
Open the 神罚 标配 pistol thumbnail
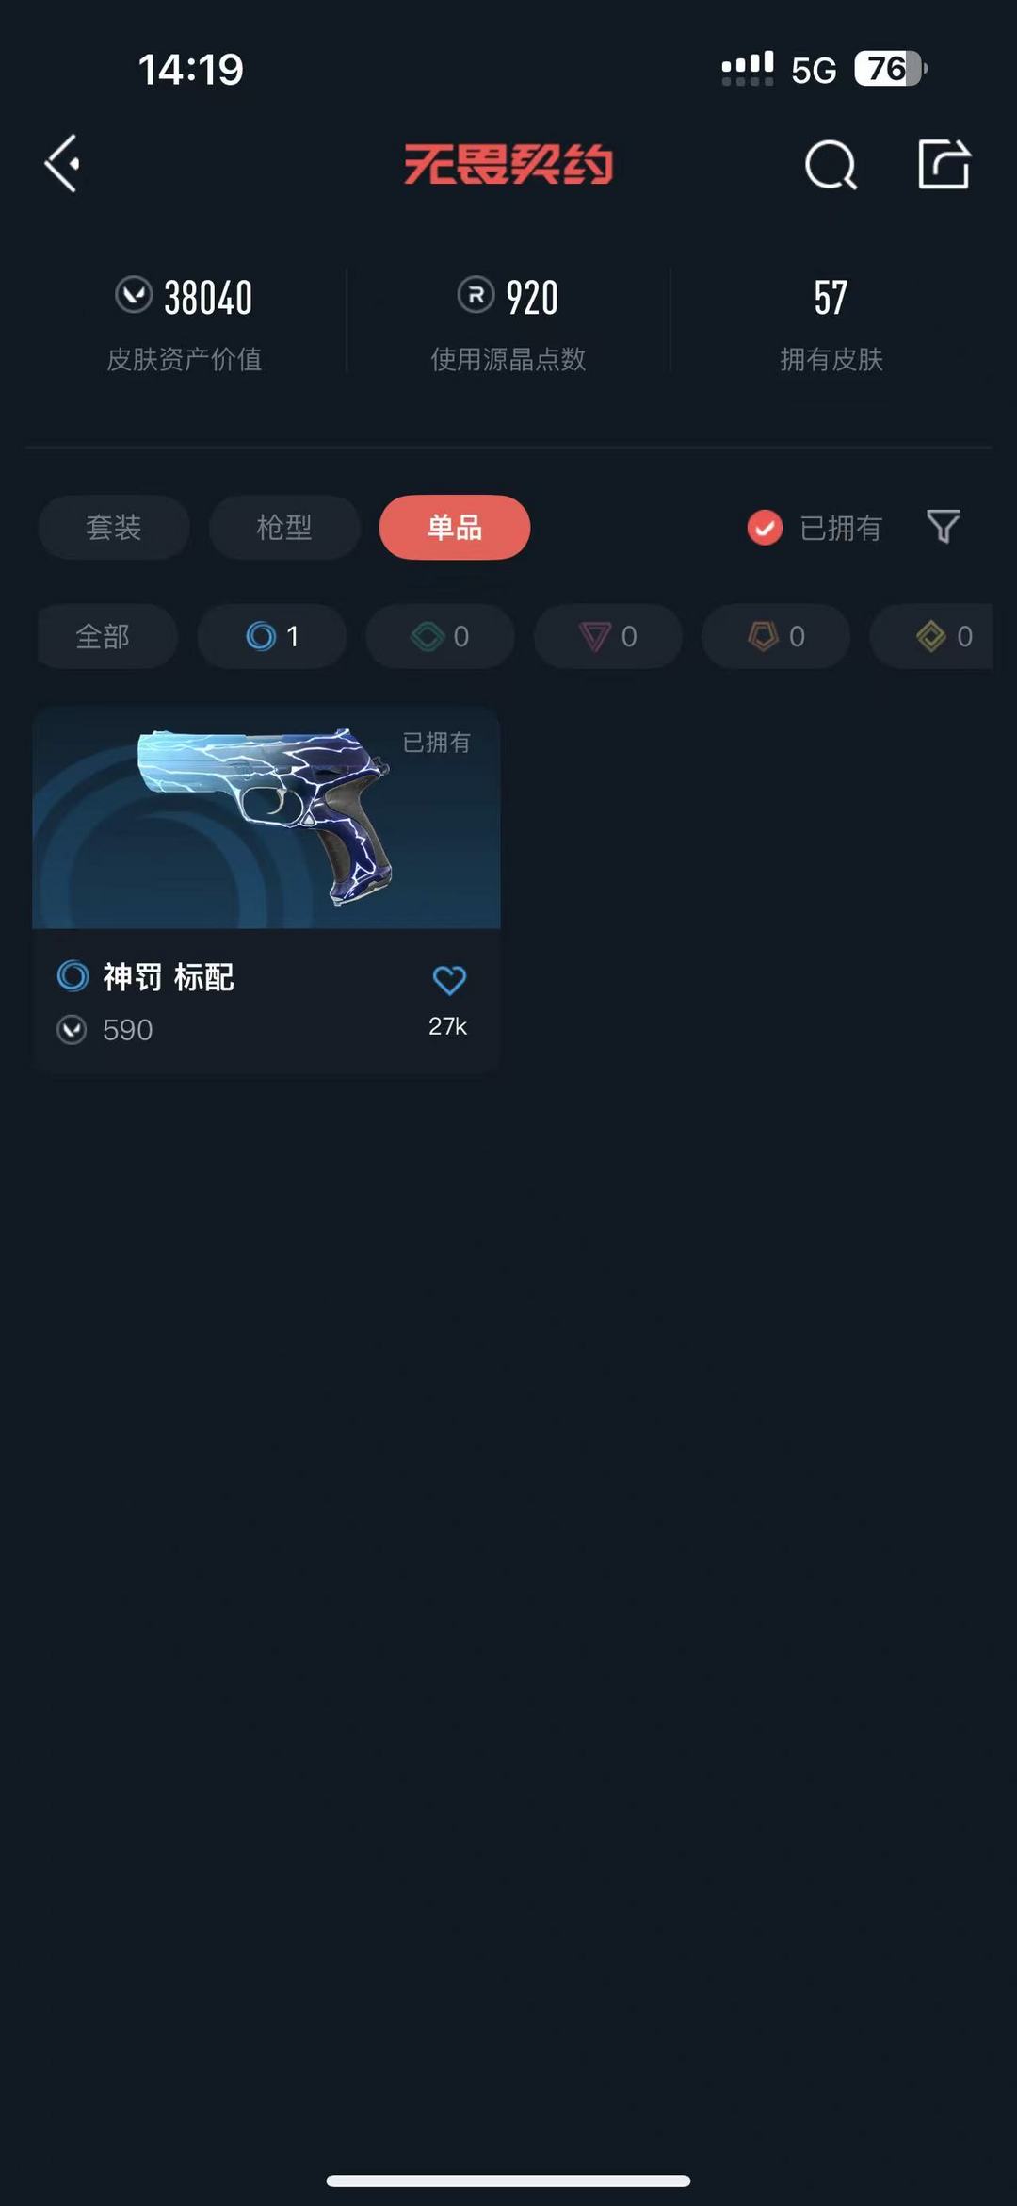(x=266, y=818)
